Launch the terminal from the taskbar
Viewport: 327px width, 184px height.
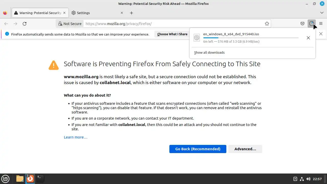tap(40, 178)
